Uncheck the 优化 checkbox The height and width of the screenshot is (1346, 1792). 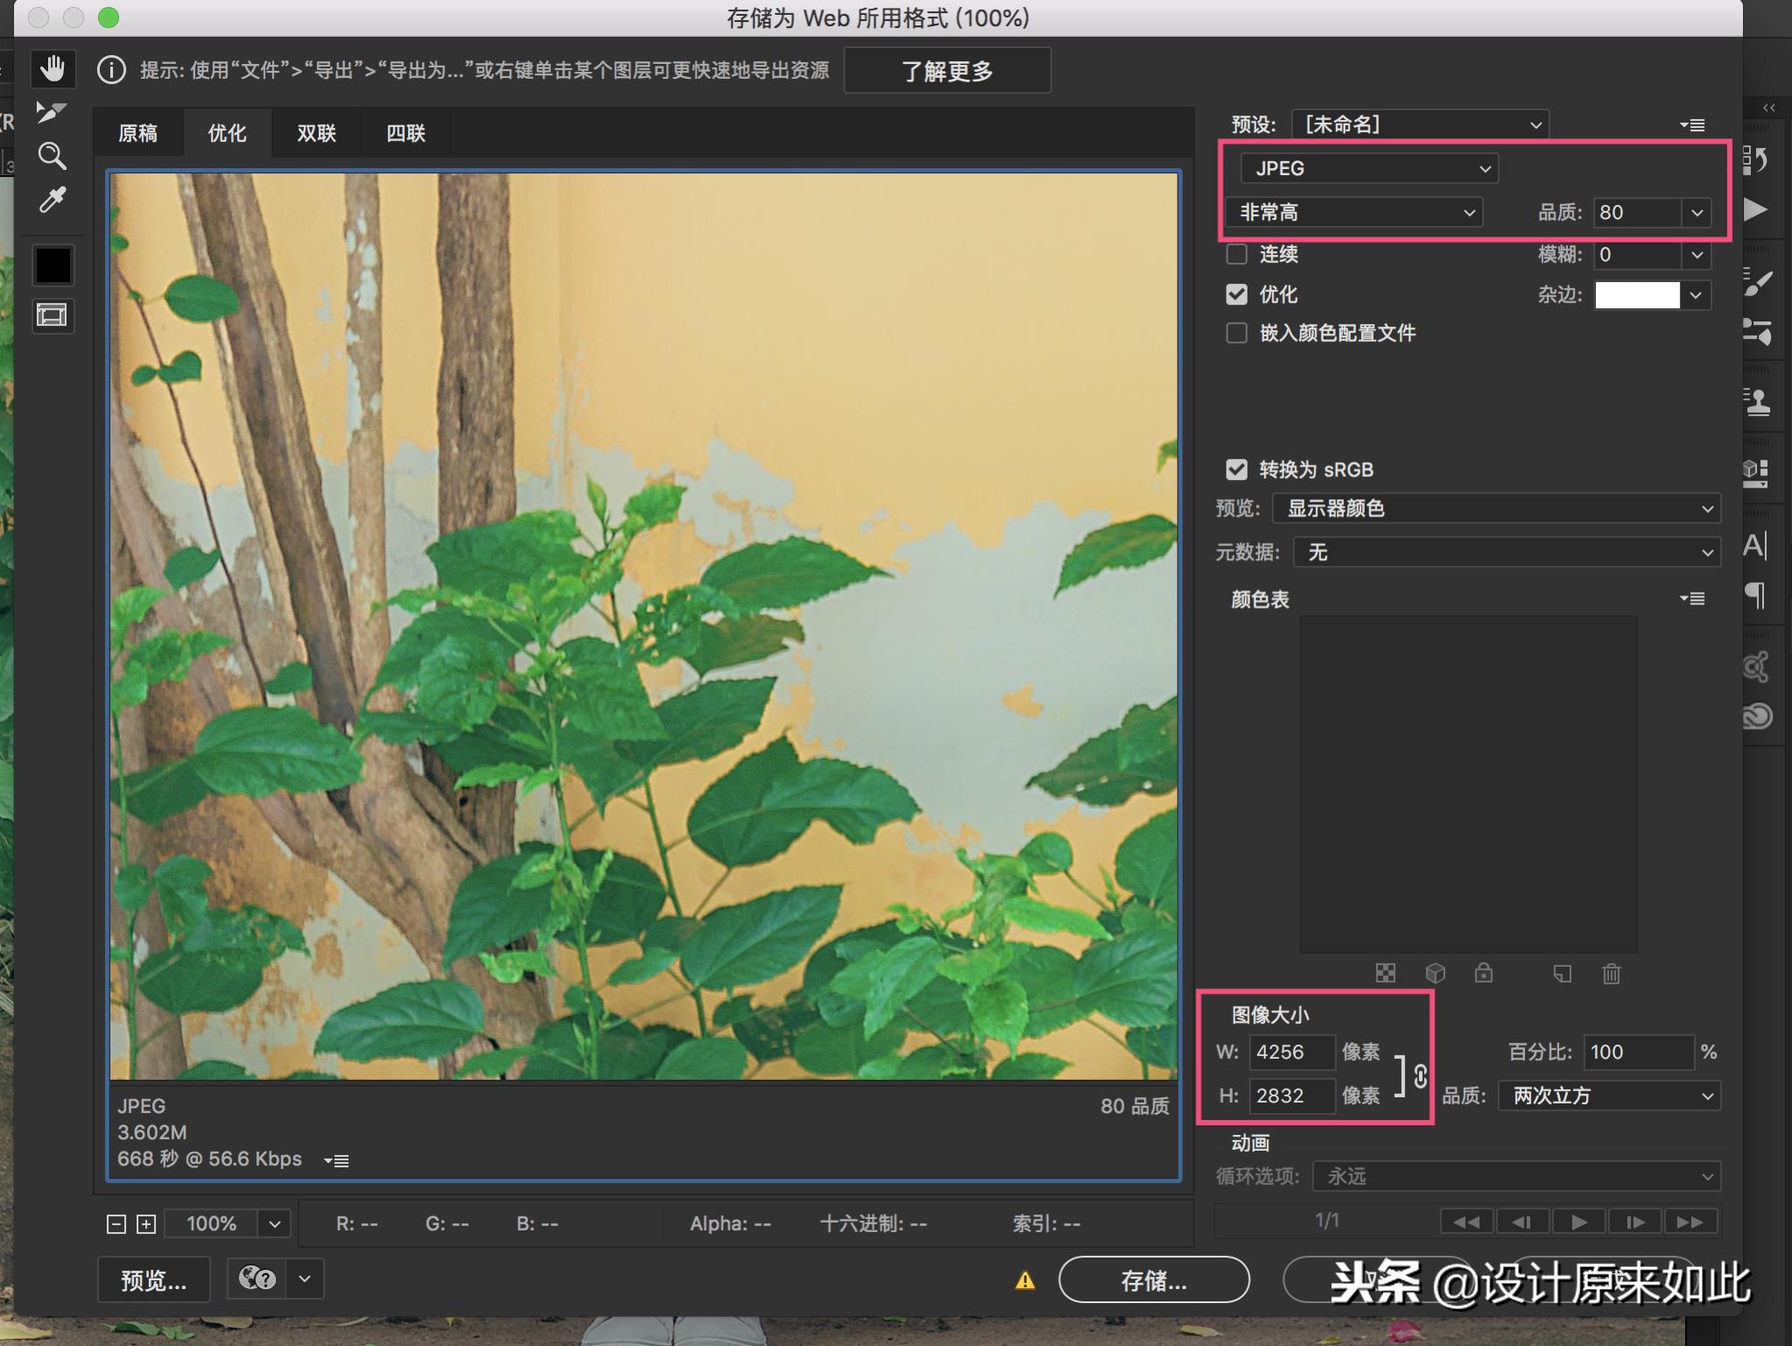coord(1237,295)
